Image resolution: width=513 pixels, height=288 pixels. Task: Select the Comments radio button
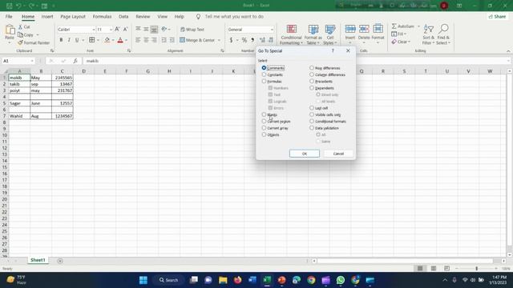[264, 68]
